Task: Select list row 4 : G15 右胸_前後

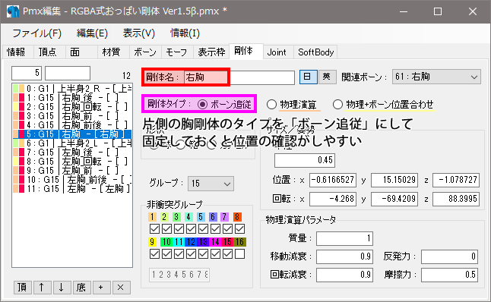Action: pyautogui.click(x=72, y=125)
